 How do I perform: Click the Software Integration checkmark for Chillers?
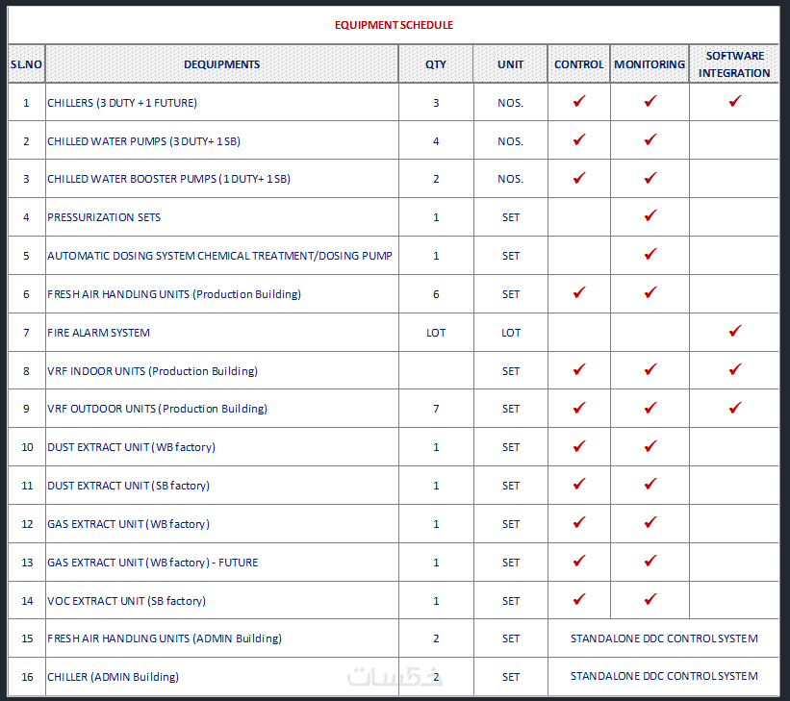click(734, 101)
